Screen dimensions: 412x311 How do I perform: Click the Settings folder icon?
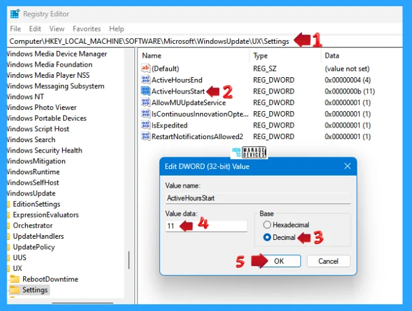(15, 290)
